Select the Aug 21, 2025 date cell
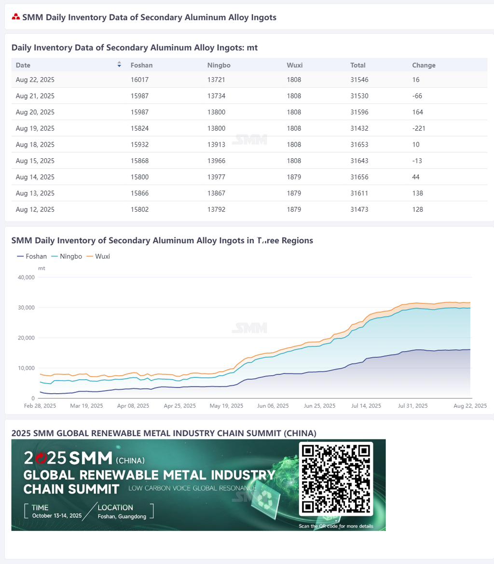494x564 pixels. 35,96
